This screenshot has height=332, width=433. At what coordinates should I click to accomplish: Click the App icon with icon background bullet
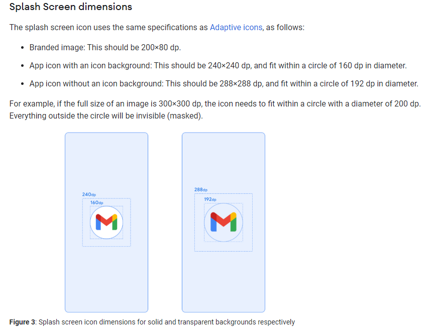click(x=218, y=65)
